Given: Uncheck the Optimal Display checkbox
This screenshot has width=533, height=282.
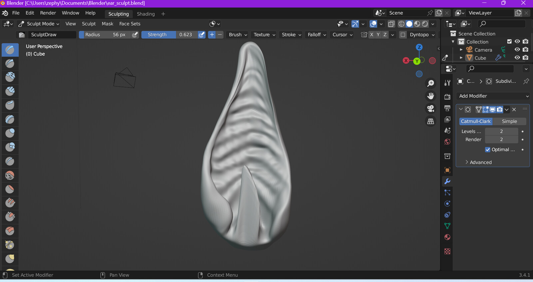Looking at the screenshot, I should [488, 150].
